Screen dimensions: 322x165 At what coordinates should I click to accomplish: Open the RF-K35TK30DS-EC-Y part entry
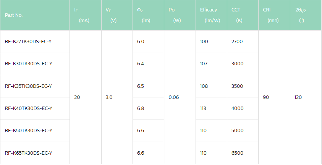coord(28,86)
